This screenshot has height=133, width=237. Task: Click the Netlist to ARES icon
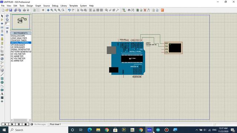pos(162,10)
